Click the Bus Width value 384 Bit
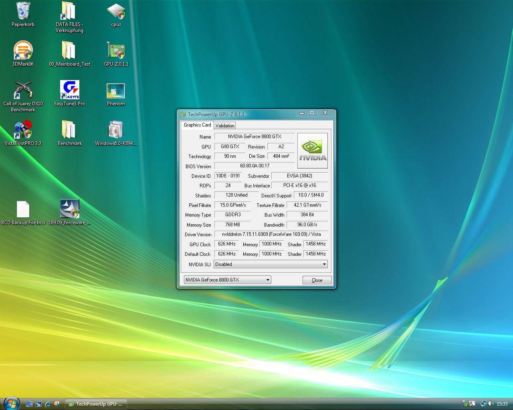 (x=307, y=215)
